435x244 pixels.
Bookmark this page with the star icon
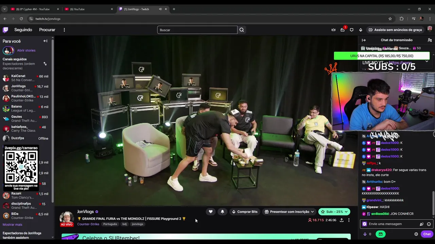coord(390,19)
